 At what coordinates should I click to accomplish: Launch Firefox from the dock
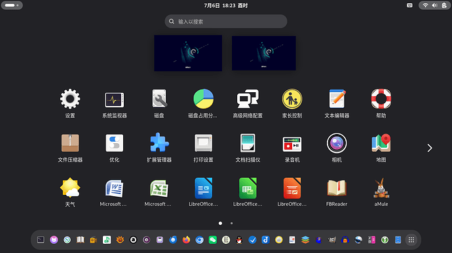(186, 240)
